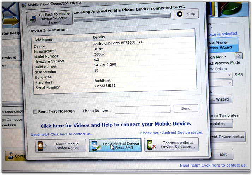Click the Stop button
The height and width of the screenshot is (175, 252).
(x=186, y=14)
